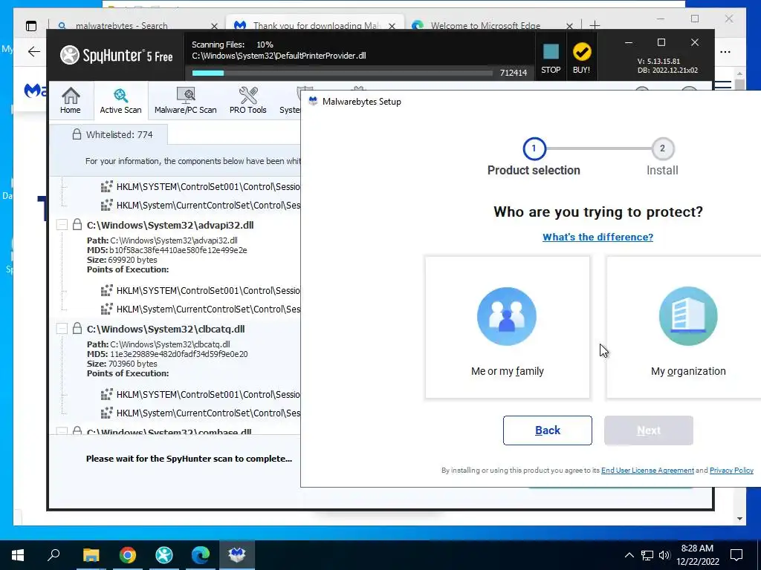Choose the Me or my family option
The image size is (761, 570).
[x=508, y=327]
